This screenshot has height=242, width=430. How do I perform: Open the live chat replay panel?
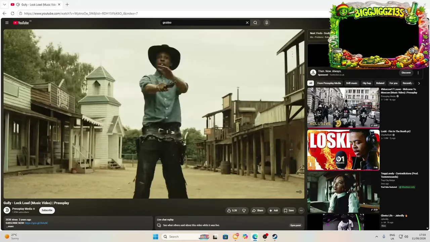pyautogui.click(x=296, y=226)
